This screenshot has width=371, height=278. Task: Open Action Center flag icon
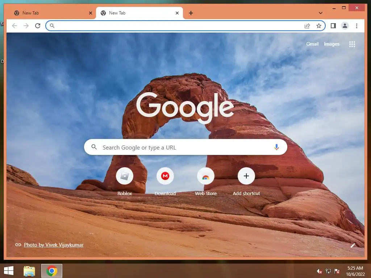click(x=337, y=271)
